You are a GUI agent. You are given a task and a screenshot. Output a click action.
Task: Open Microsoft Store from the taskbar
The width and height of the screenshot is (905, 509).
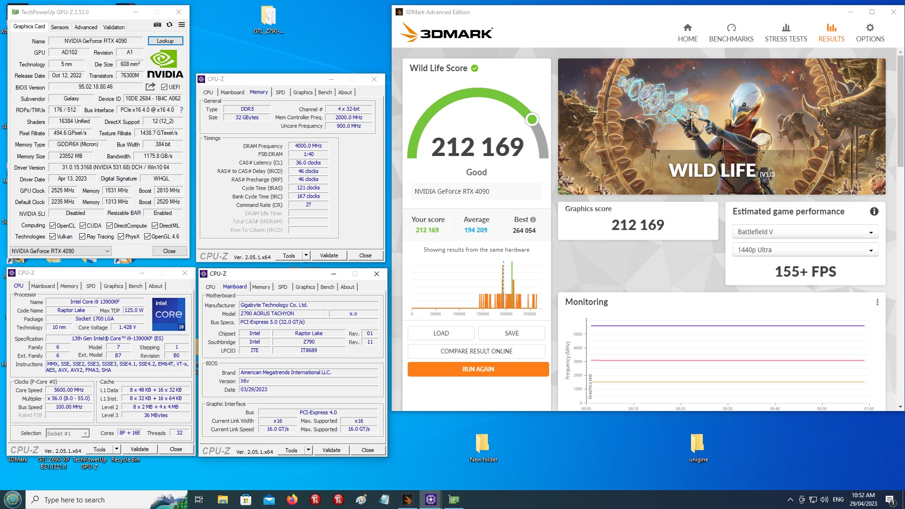[246, 500]
